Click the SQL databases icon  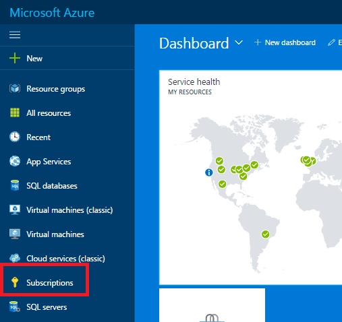click(x=15, y=185)
